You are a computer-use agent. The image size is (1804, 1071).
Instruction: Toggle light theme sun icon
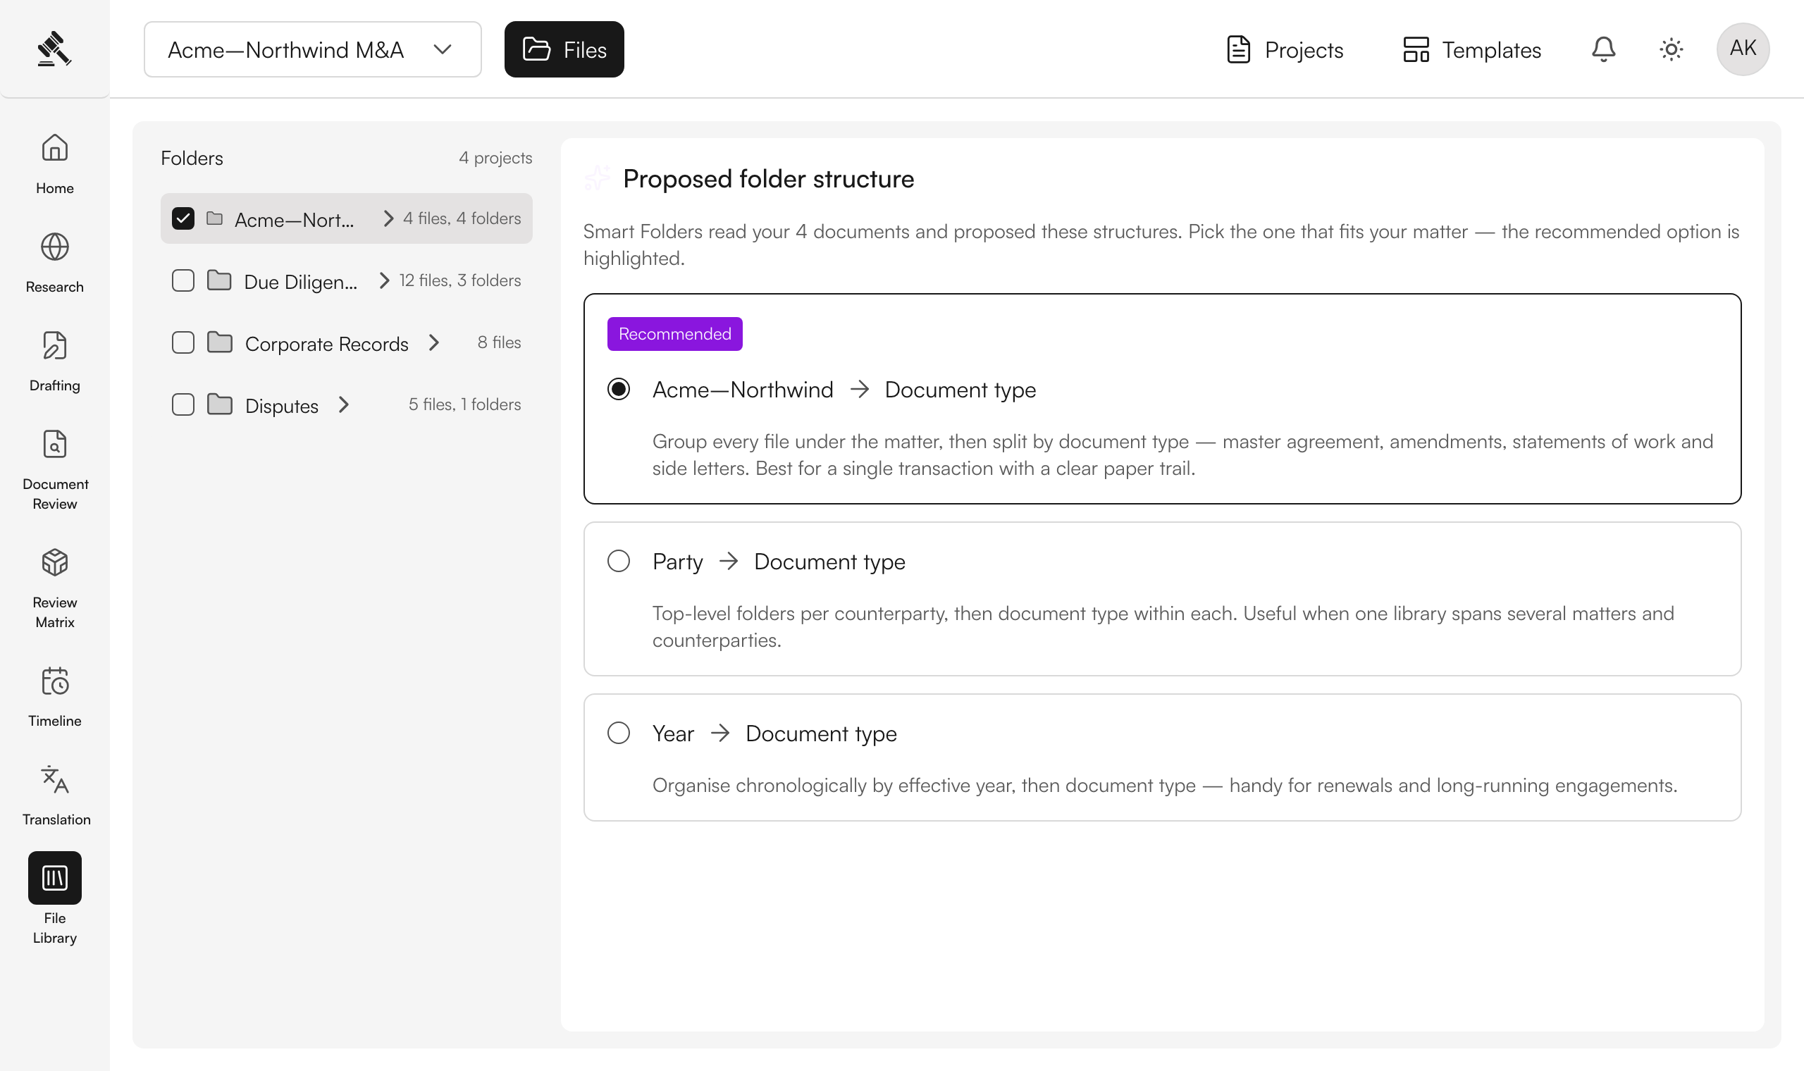pyautogui.click(x=1672, y=49)
